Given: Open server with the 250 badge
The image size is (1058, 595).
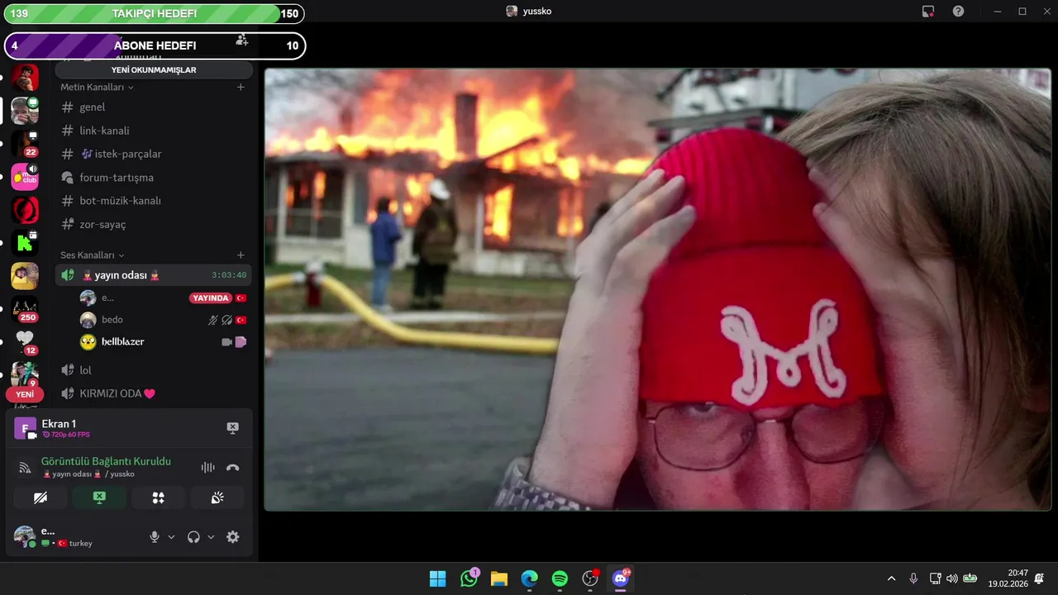Looking at the screenshot, I should coord(25,309).
